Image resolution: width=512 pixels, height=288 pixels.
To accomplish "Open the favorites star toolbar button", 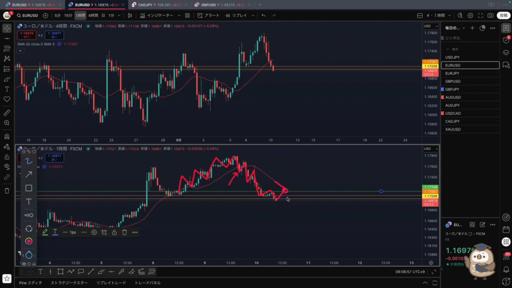I will 7,278.
